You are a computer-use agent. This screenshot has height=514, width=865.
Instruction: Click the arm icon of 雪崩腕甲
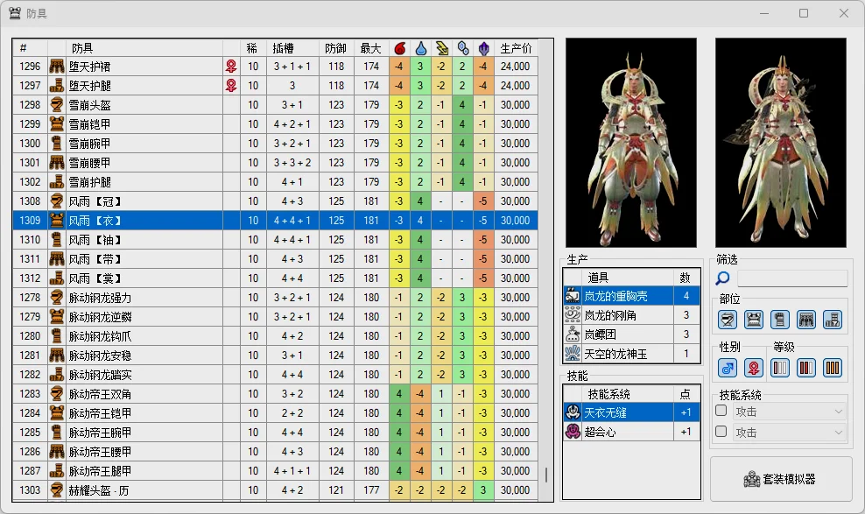(57, 144)
